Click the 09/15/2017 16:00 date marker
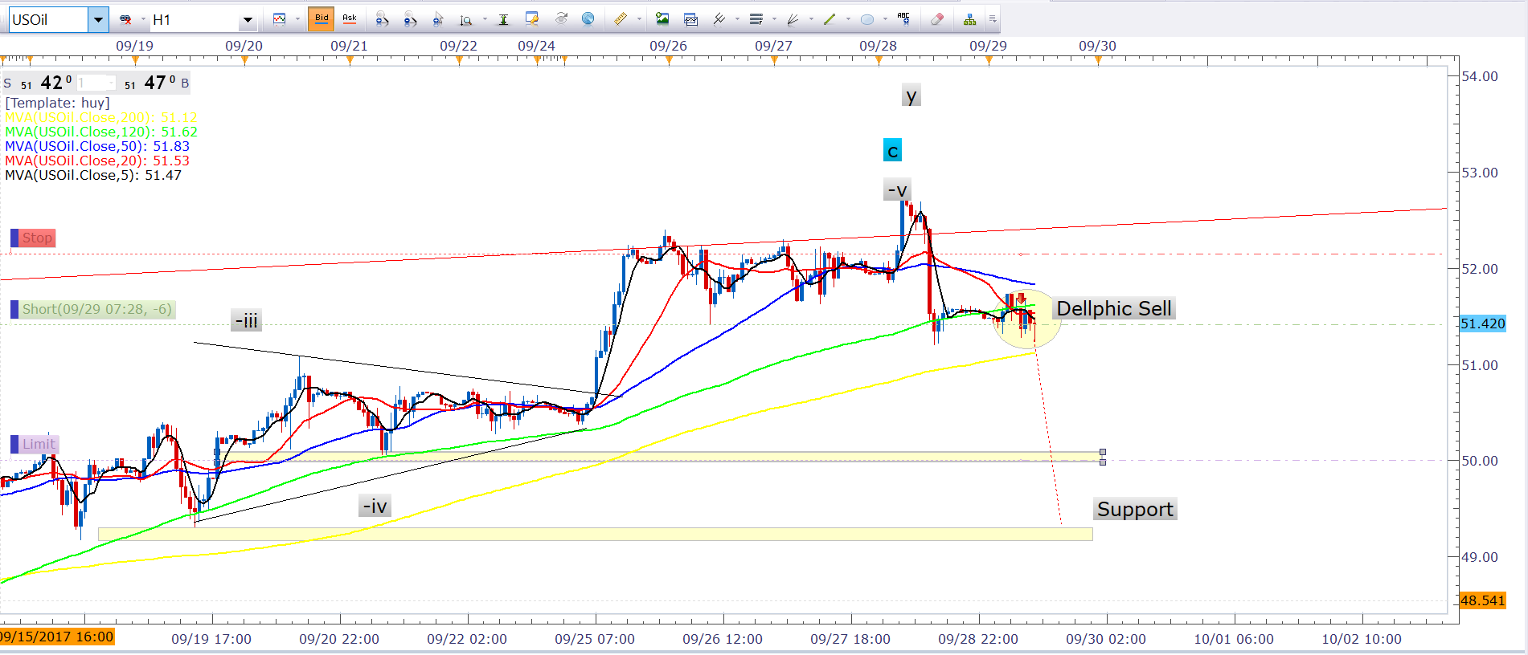The image size is (1528, 655). (57, 637)
